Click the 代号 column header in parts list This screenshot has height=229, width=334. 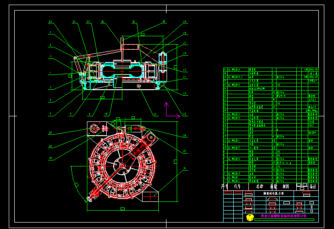[x=237, y=187]
